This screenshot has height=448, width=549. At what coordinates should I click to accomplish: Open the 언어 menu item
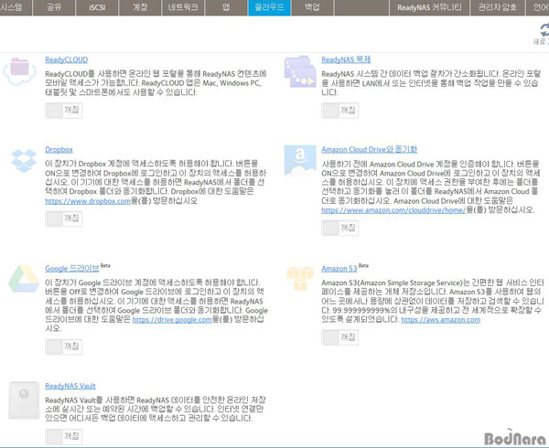click(538, 7)
